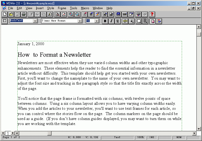Open print preview magnifier page icon
Image resolution: width=202 pixels, height=141 pixels.
click(x=57, y=14)
